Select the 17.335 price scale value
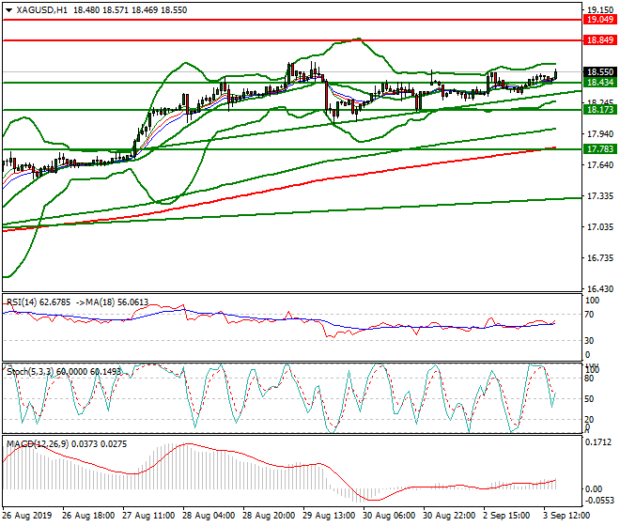 click(x=600, y=196)
